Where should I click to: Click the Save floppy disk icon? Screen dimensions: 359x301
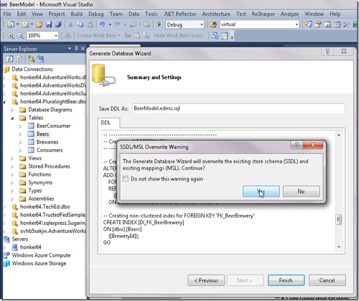tap(49, 24)
